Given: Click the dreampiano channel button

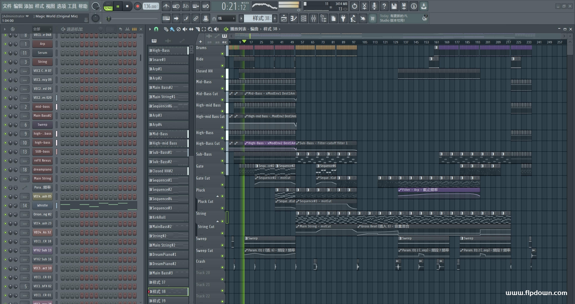Looking at the screenshot, I should click(x=42, y=170).
